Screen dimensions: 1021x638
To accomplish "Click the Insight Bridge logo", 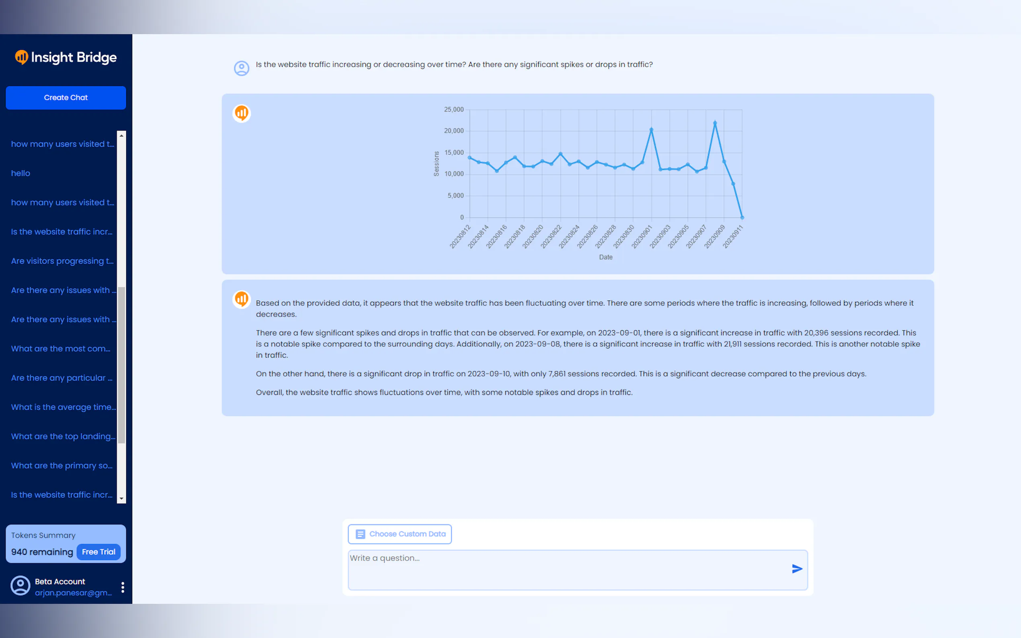I will 66,57.
